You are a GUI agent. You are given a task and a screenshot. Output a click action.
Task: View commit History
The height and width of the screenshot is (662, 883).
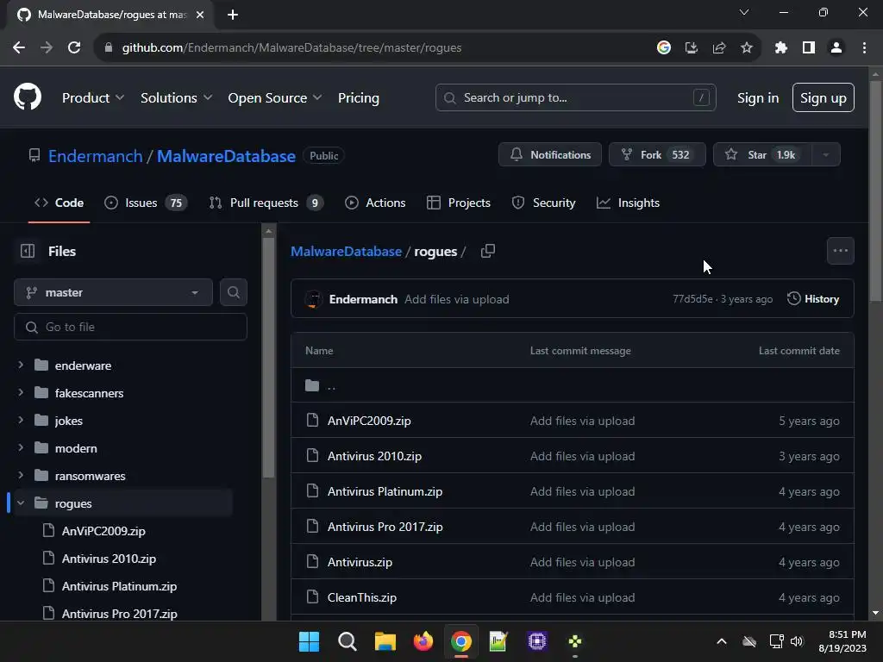[x=812, y=299]
